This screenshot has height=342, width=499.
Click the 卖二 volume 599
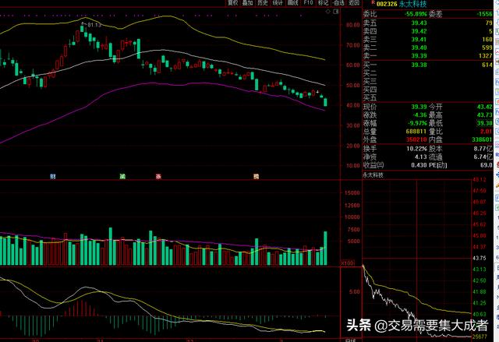(x=487, y=48)
